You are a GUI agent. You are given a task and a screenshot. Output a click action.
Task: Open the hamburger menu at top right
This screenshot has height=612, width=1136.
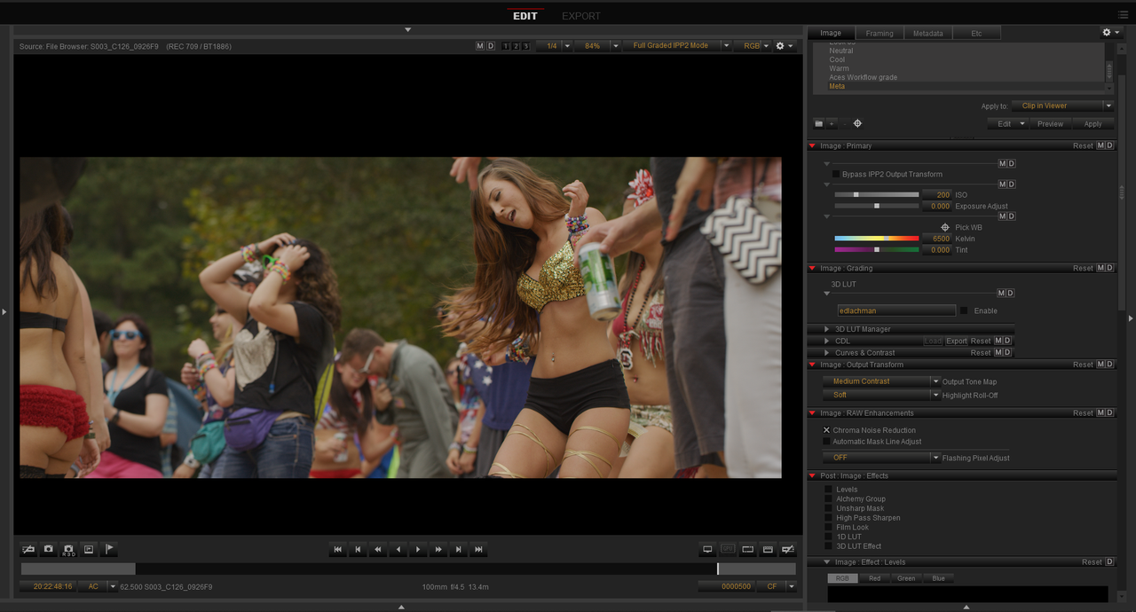pyautogui.click(x=1124, y=15)
